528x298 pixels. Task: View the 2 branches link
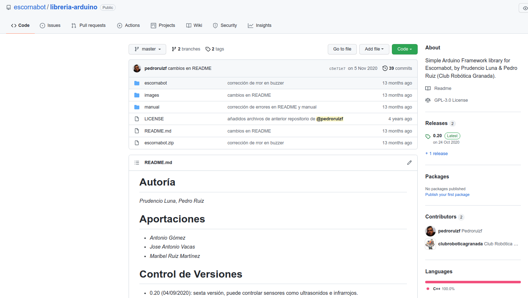tap(186, 49)
